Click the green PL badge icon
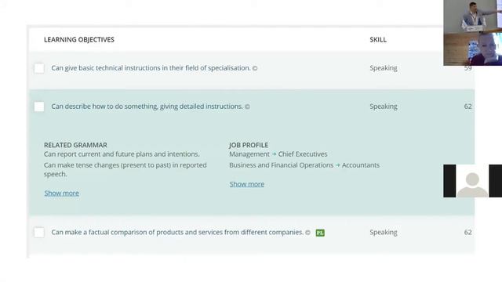The width and height of the screenshot is (502, 282). [320, 233]
